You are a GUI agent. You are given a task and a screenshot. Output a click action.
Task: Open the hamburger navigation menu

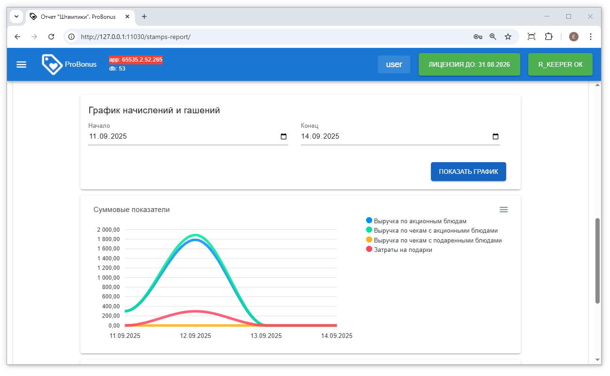22,64
